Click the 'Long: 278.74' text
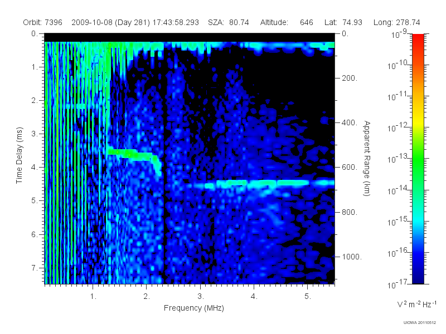The image size is (446, 334). point(397,22)
